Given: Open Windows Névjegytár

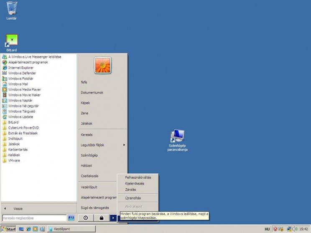Looking at the screenshot, I should [23, 106].
